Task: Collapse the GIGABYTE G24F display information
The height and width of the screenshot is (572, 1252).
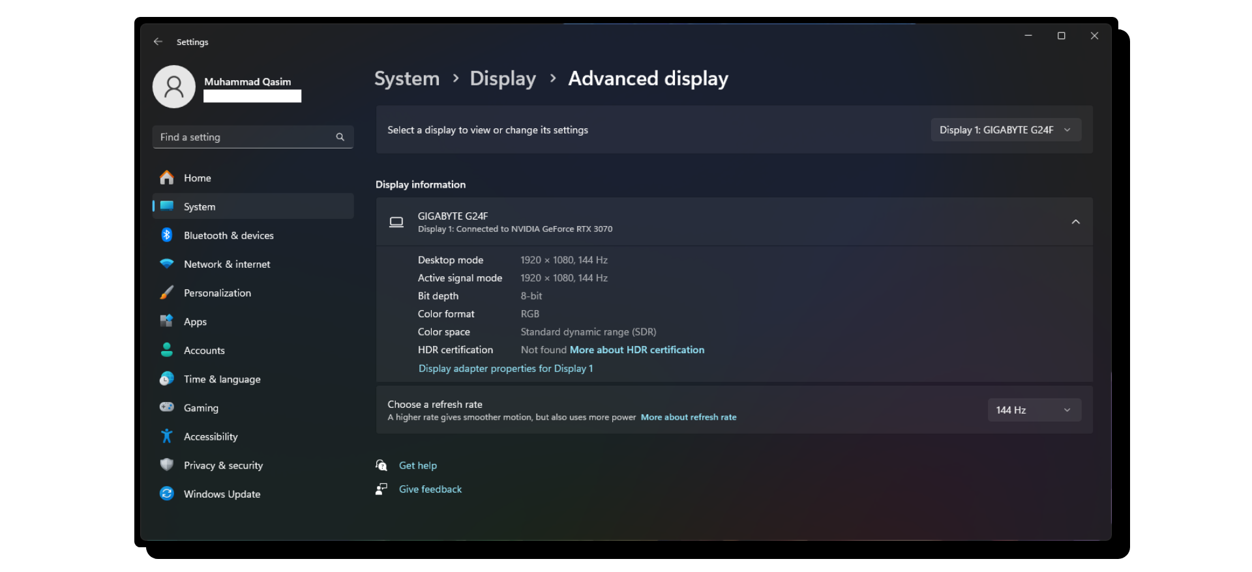Action: point(1075,222)
